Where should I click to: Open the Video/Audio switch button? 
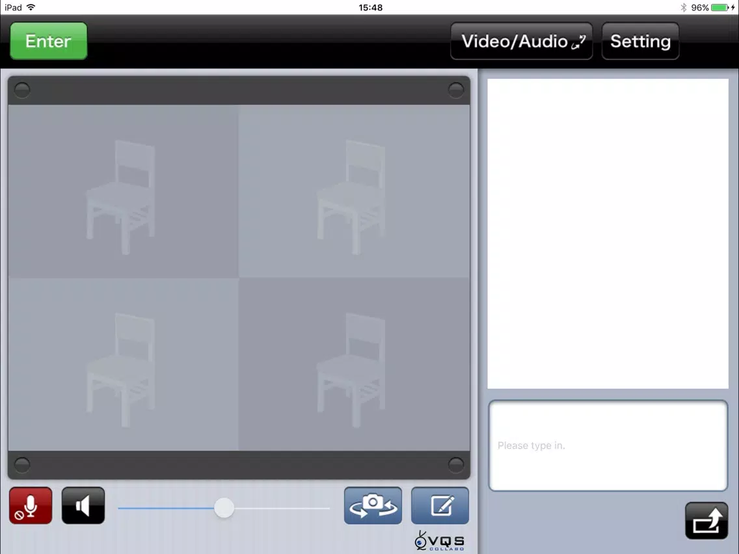coord(521,41)
